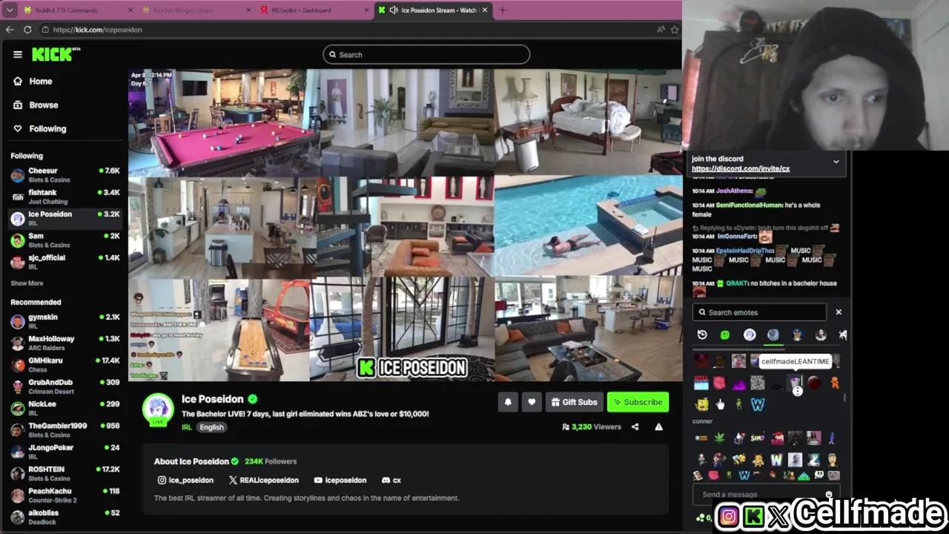
Task: Click the 234K Followers text
Action: tap(271, 461)
